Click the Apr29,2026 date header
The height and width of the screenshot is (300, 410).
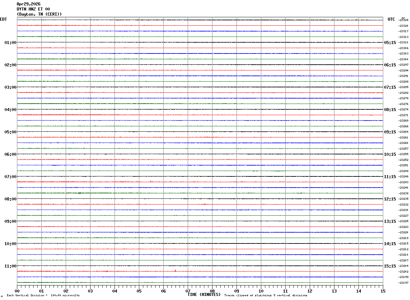(x=28, y=4)
